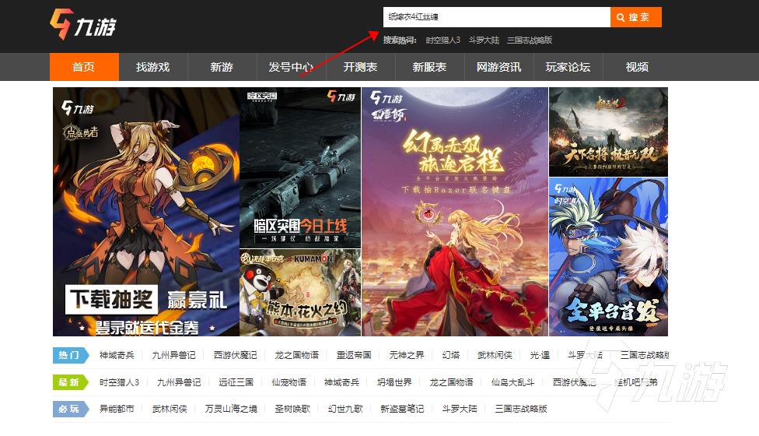Click the 全平台首发 时空猎人 banner
759x436 pixels.
(608, 257)
